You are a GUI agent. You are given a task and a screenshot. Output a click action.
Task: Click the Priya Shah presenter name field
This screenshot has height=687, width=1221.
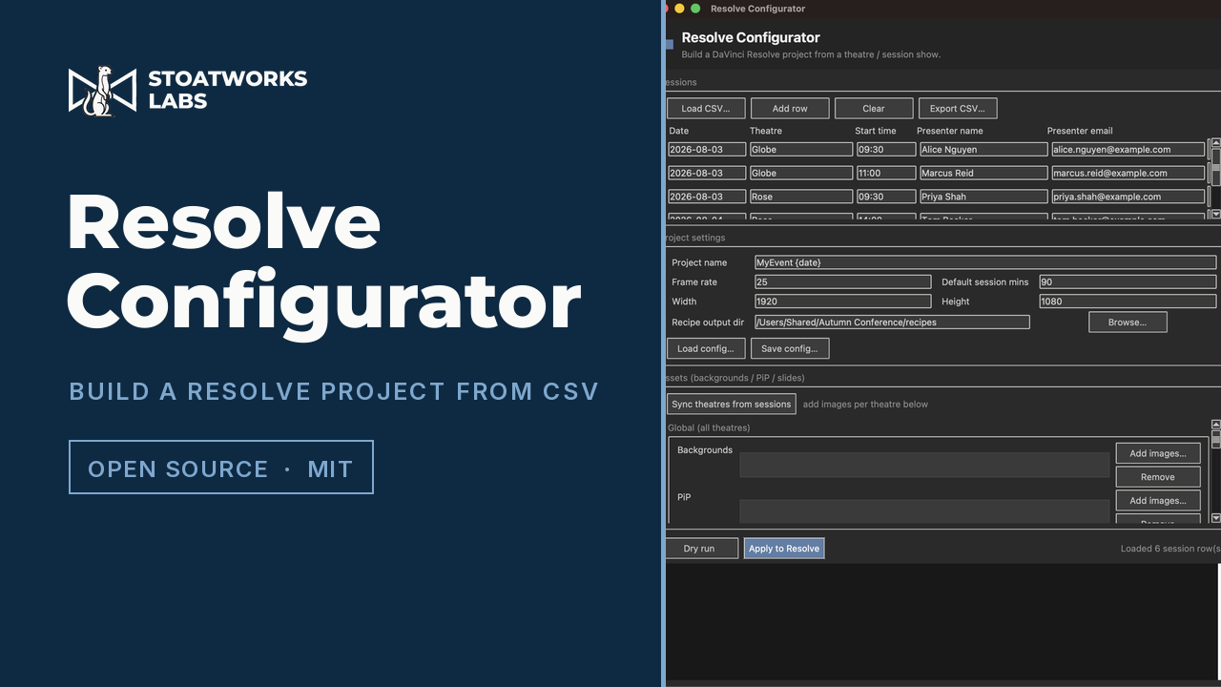[983, 197]
